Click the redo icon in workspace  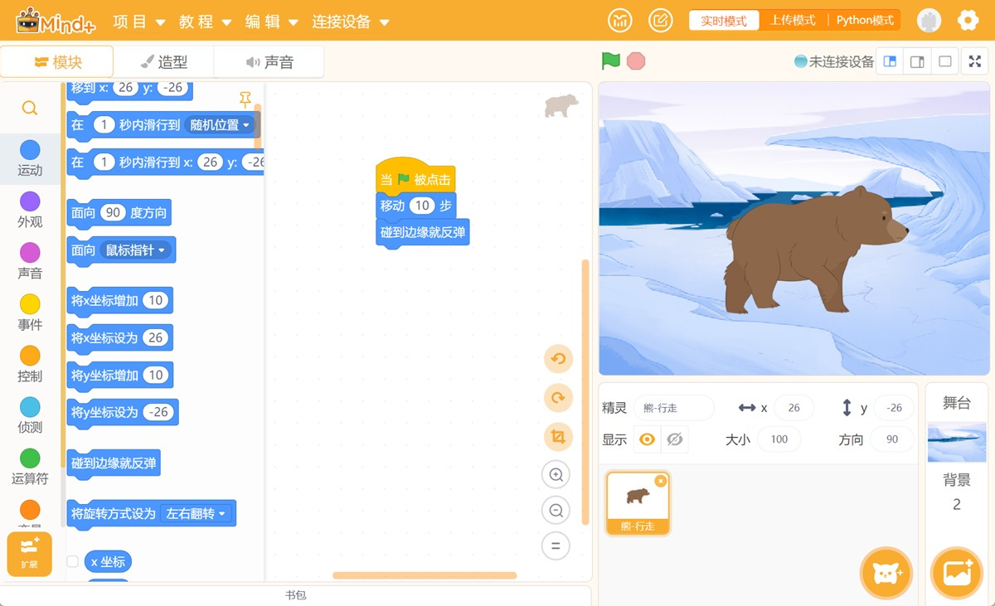tap(557, 398)
